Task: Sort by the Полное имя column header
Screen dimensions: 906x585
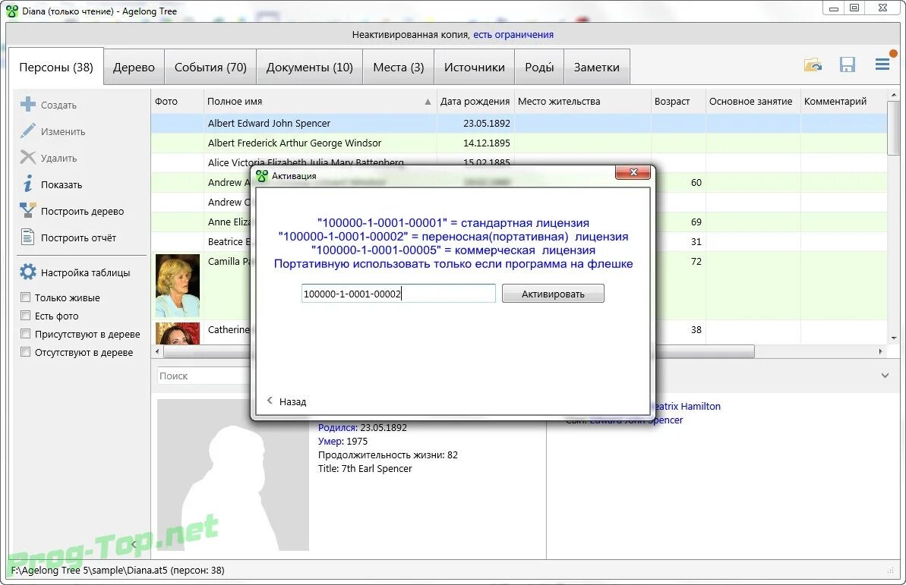Action: pos(320,101)
